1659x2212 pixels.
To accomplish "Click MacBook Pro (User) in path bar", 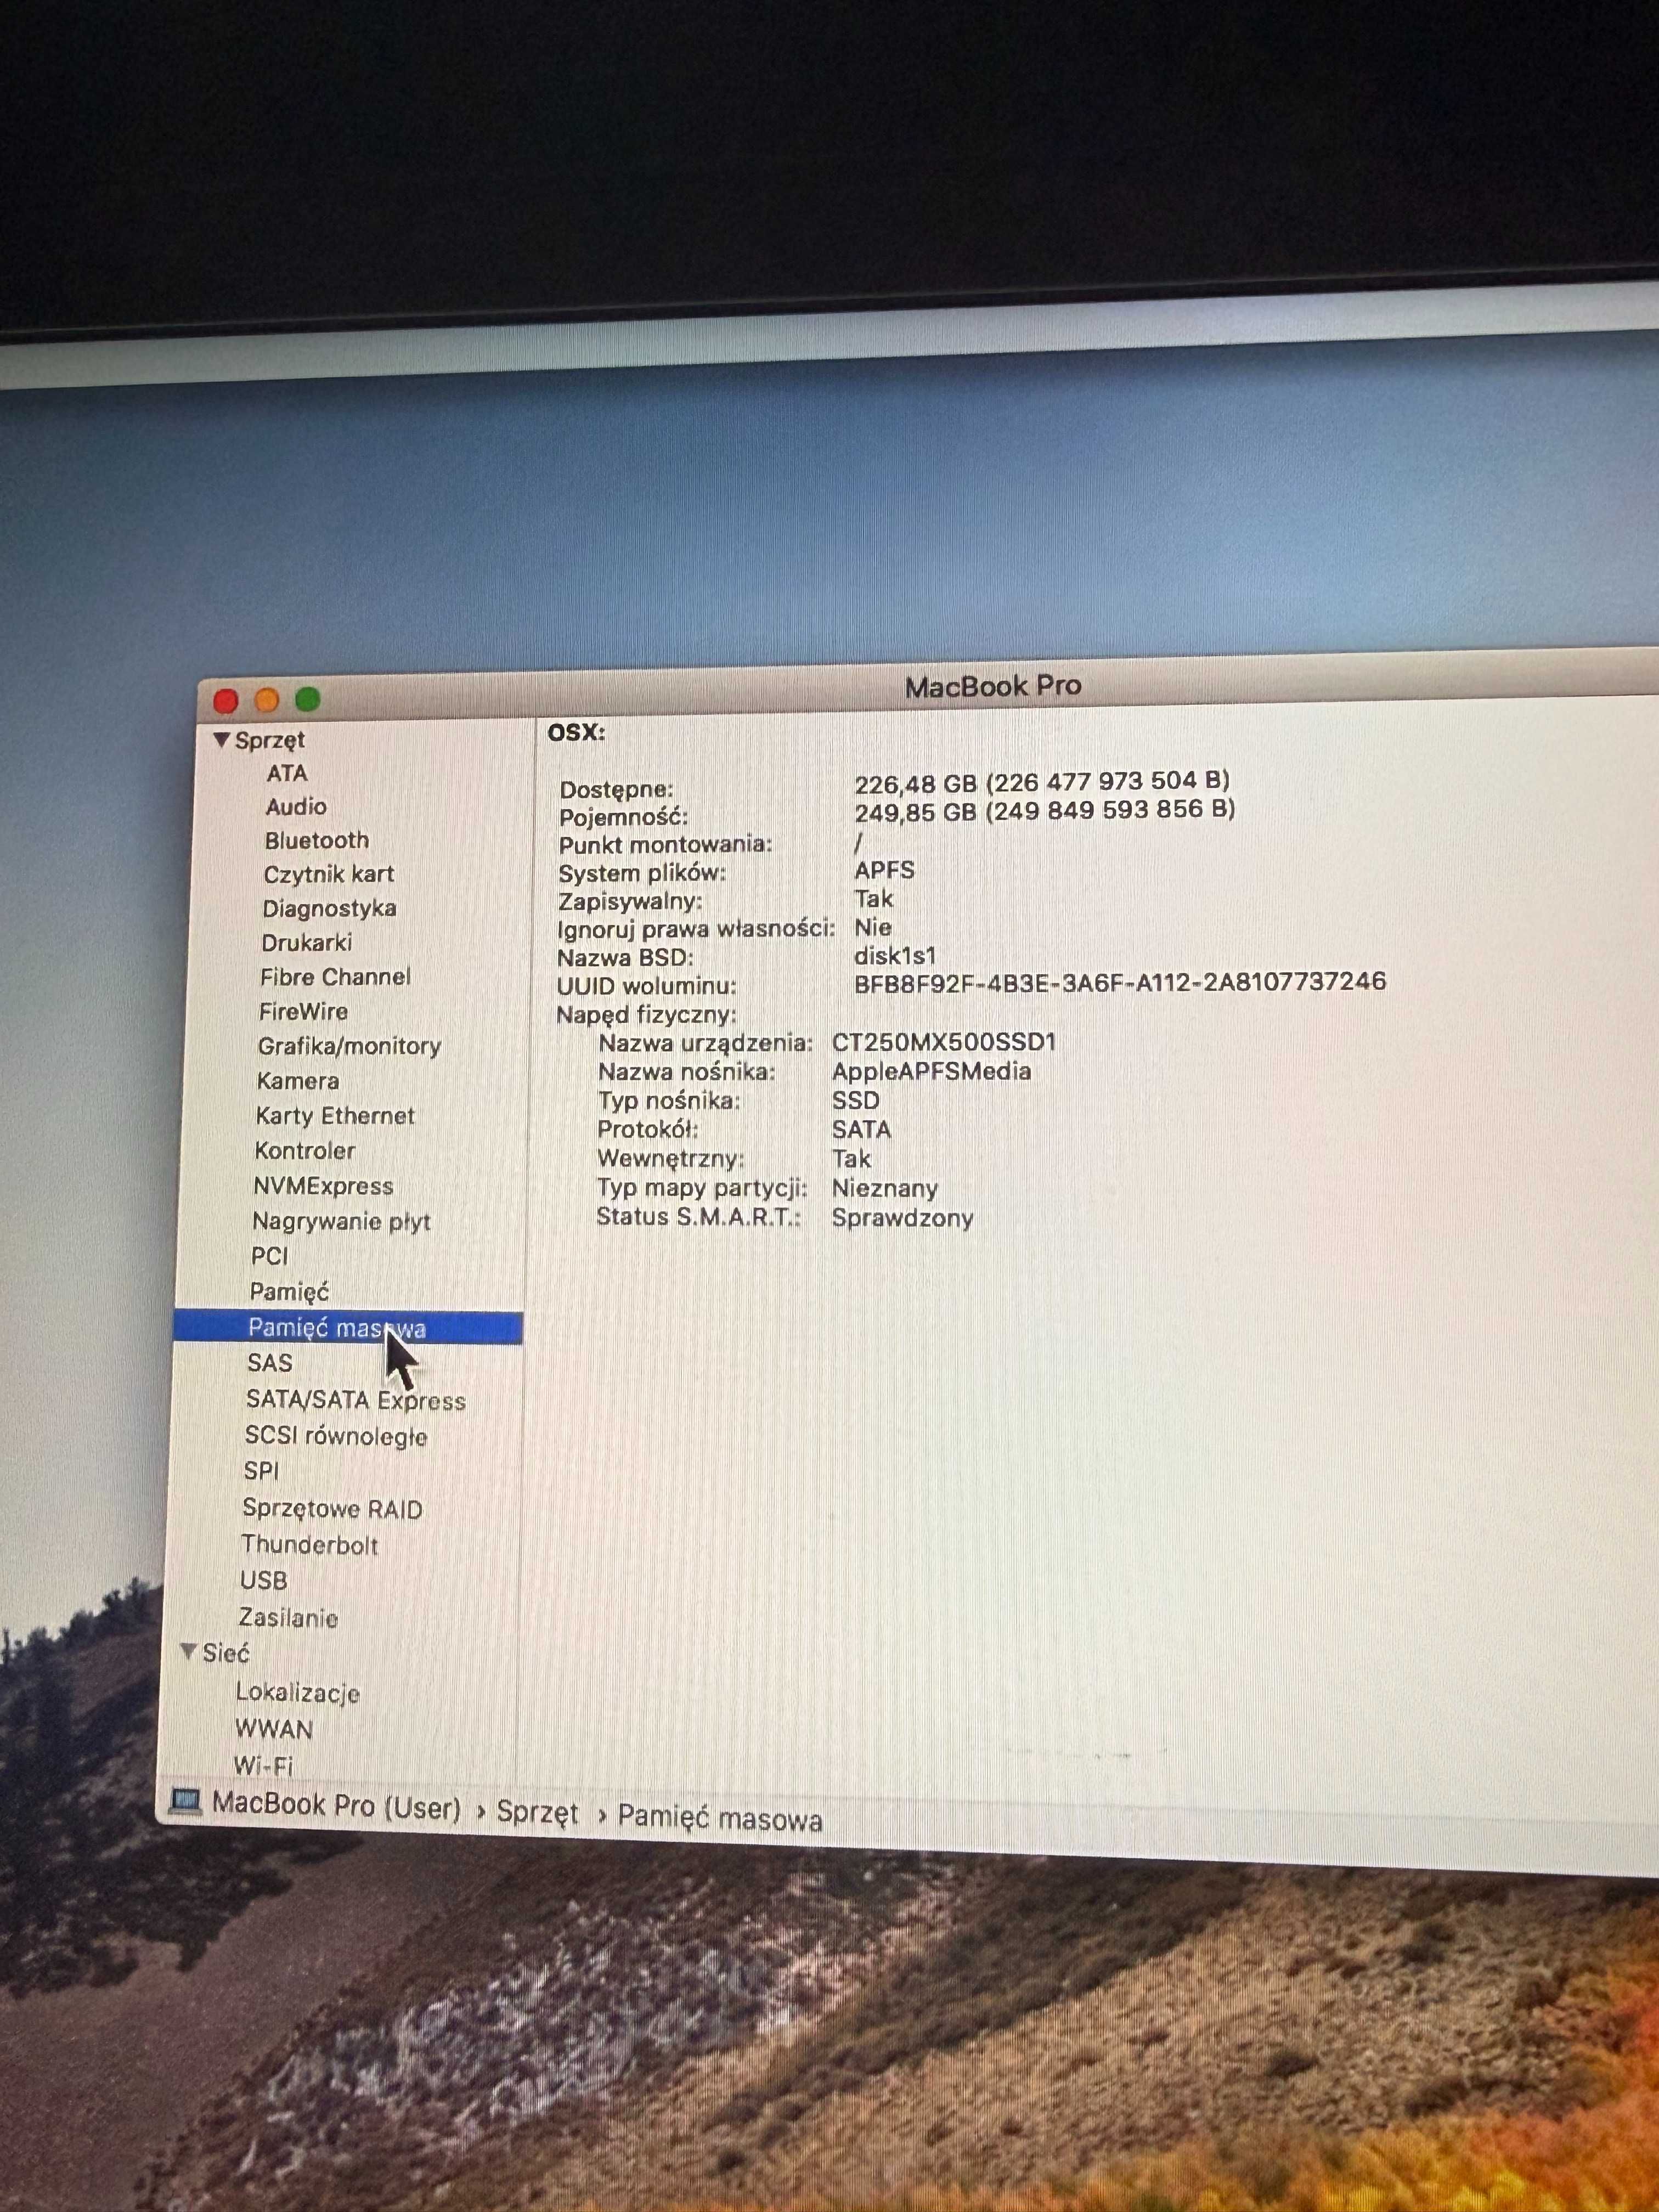I will point(336,1805).
